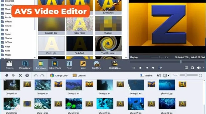This screenshot has width=206, height=114.
Task: Choose the Burning Fire transition
Action: pyautogui.click(x=108, y=7)
